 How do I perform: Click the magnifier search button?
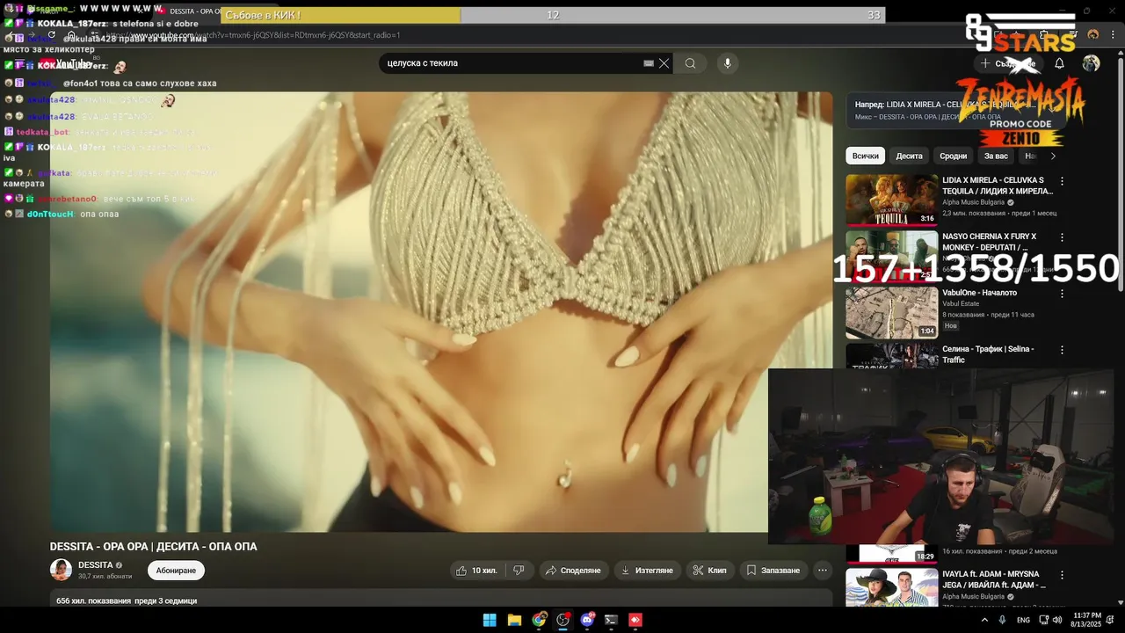coord(690,63)
